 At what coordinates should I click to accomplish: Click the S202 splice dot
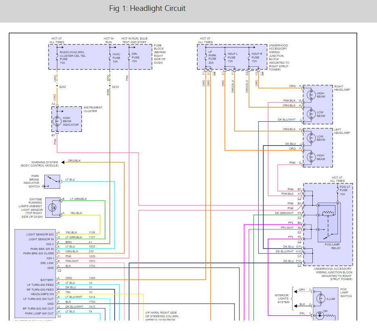(x=57, y=86)
